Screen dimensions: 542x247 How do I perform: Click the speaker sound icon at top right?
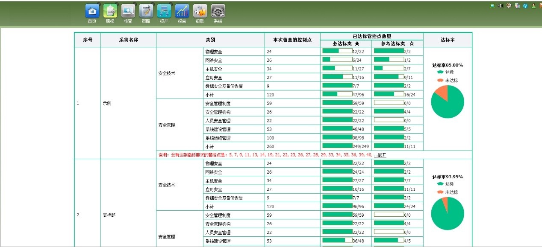coord(500,6)
